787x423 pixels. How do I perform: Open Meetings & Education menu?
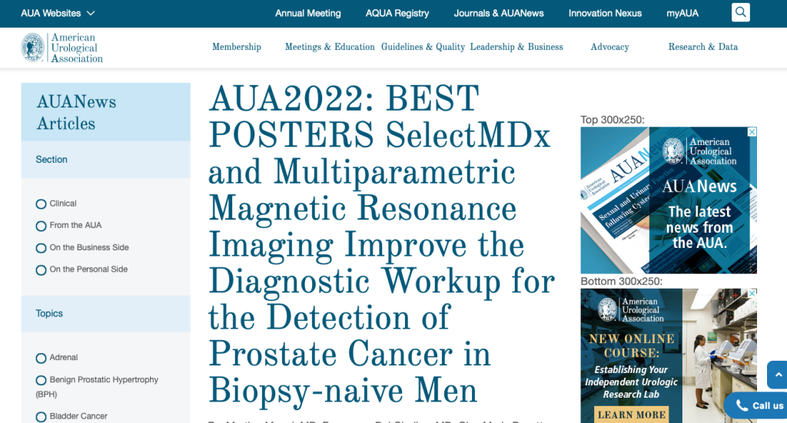pos(330,47)
